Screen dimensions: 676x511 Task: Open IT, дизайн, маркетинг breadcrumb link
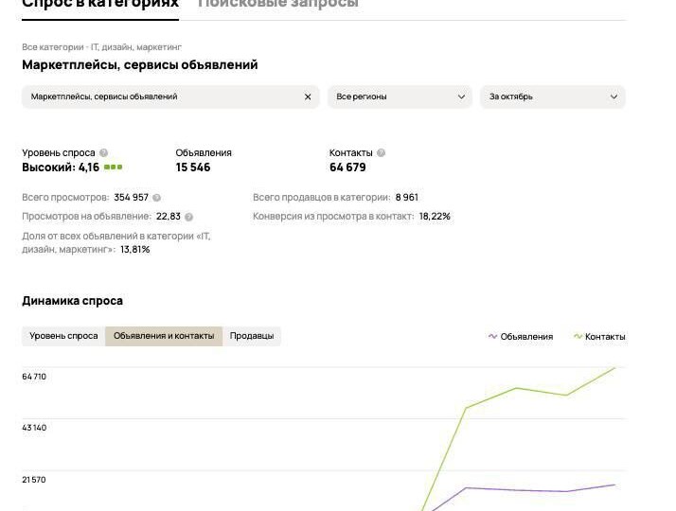136,47
